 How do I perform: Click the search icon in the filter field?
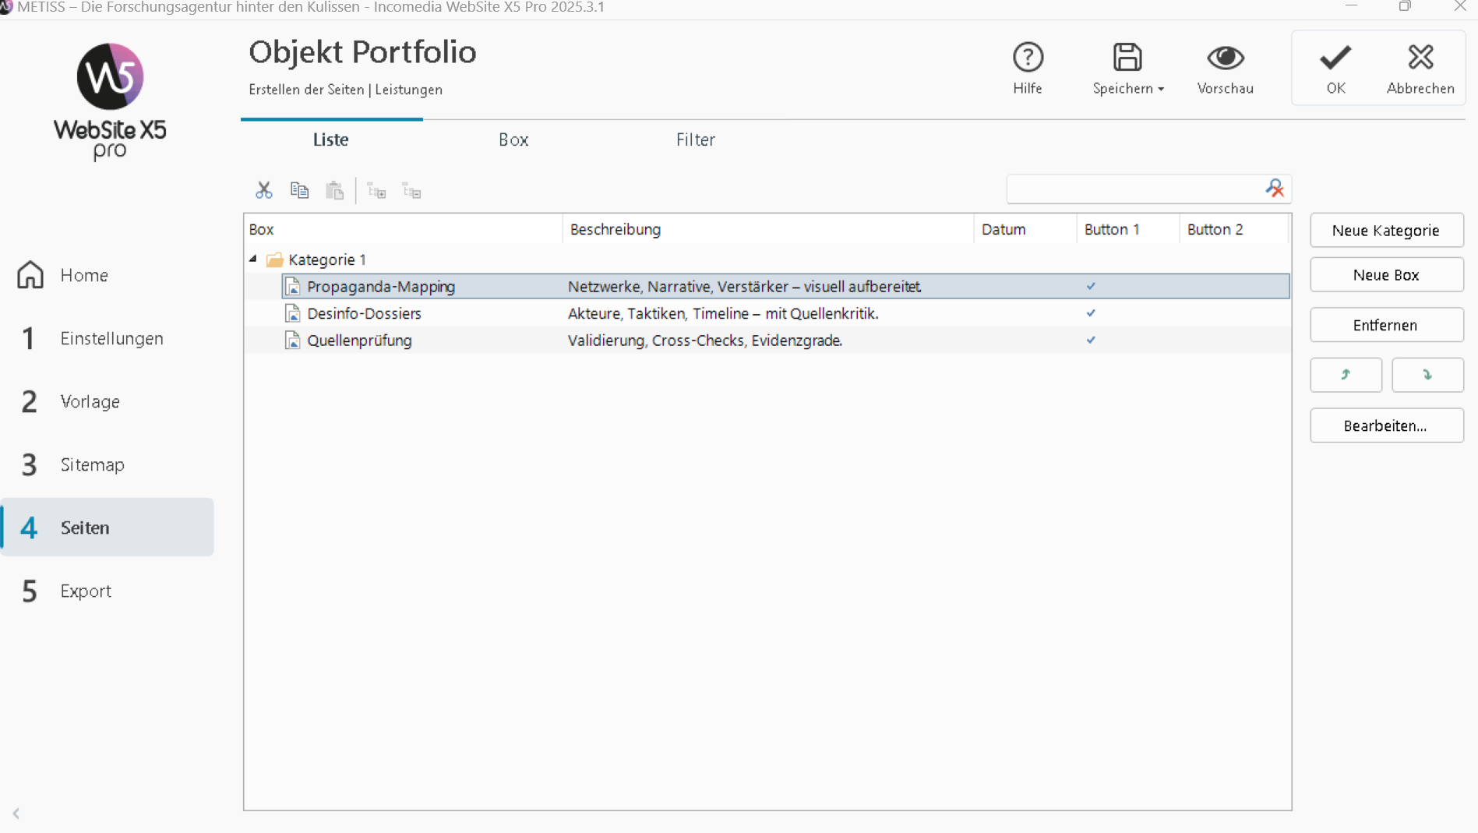tap(1275, 189)
